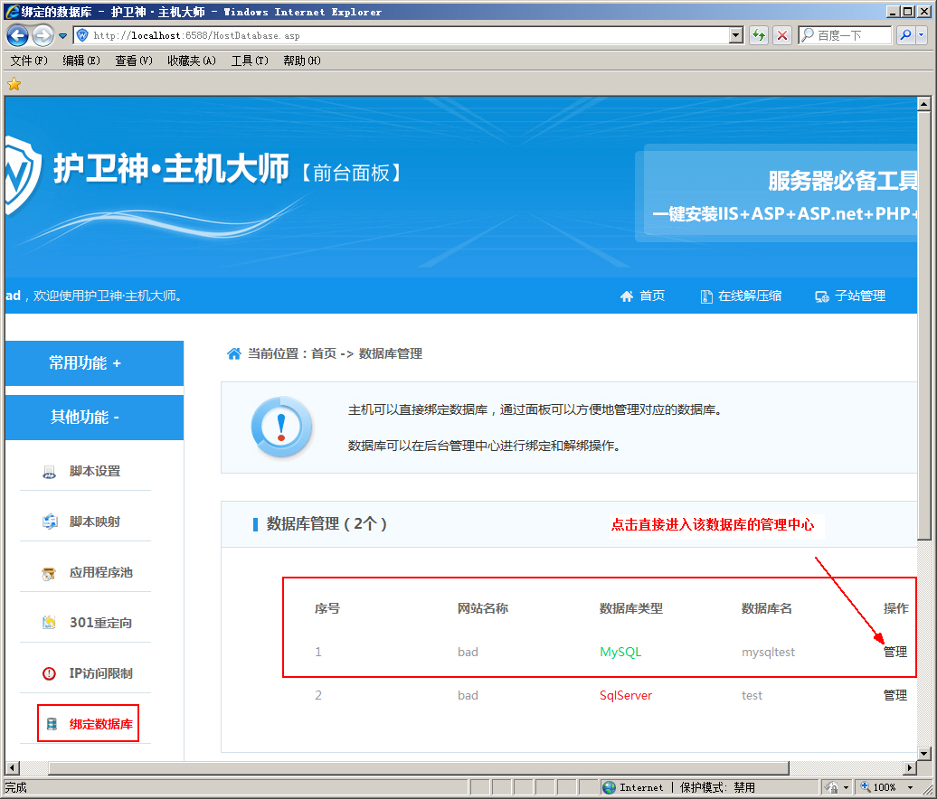Open the 查看 menu
The height and width of the screenshot is (799, 937).
(132, 61)
